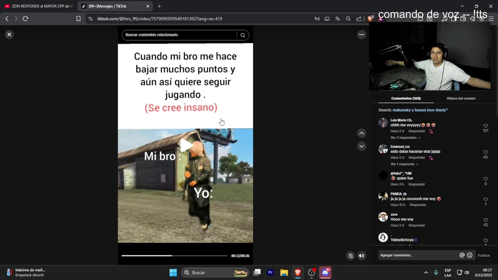The image size is (498, 280).
Task: Open the 00:17 clock and calendar
Action: click(484, 273)
